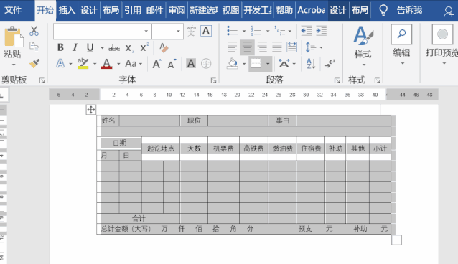
Task: Toggle subscript X2
Action: coord(130,48)
